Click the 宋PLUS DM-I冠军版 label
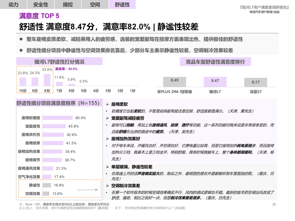The height and width of the screenshot is (221, 295). coord(175,92)
